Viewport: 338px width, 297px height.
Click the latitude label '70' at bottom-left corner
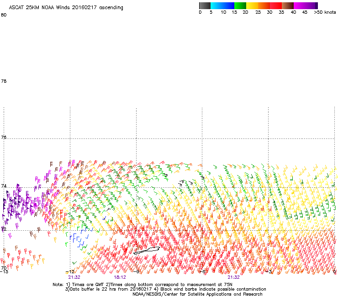[x=4, y=268]
